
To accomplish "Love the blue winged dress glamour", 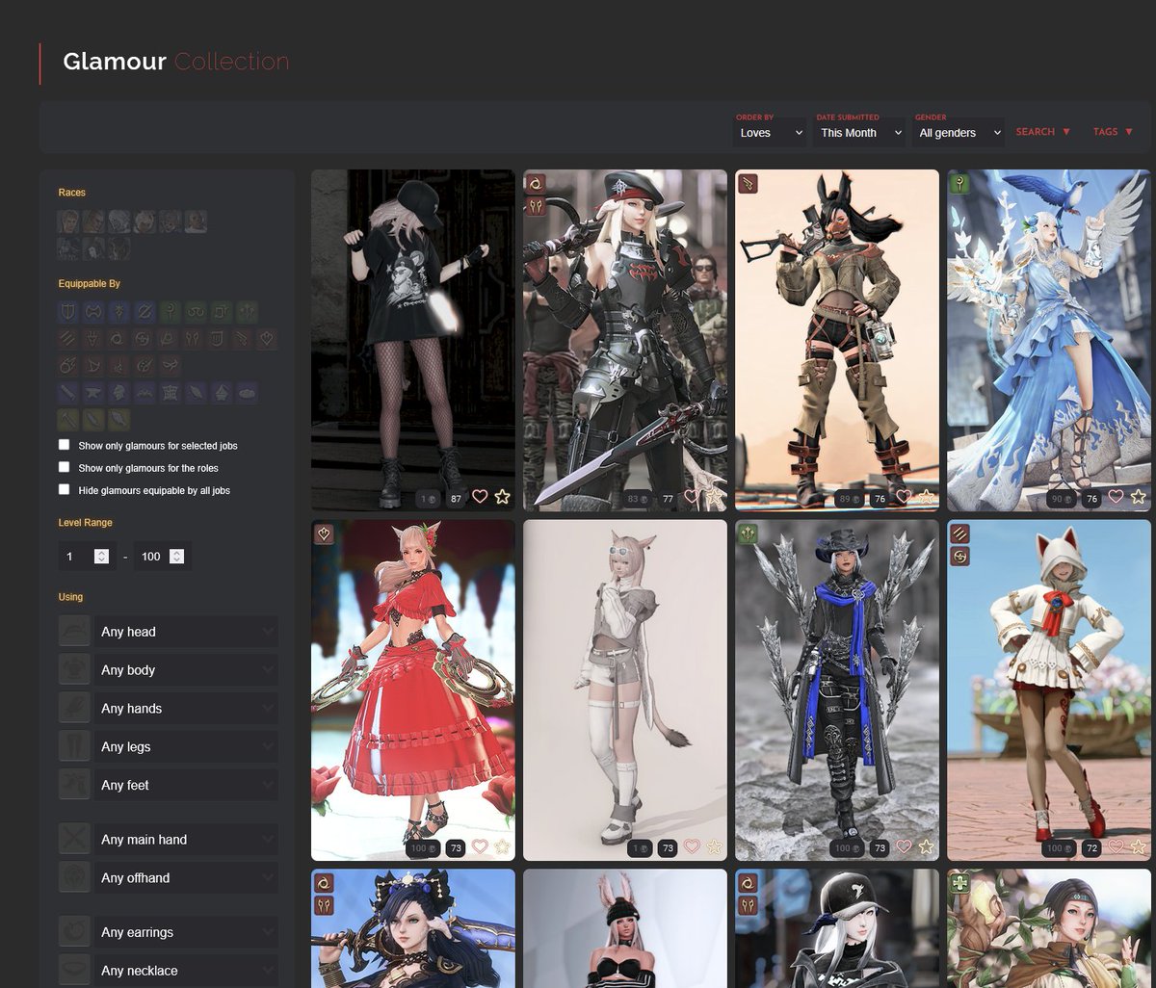I will pyautogui.click(x=1116, y=497).
